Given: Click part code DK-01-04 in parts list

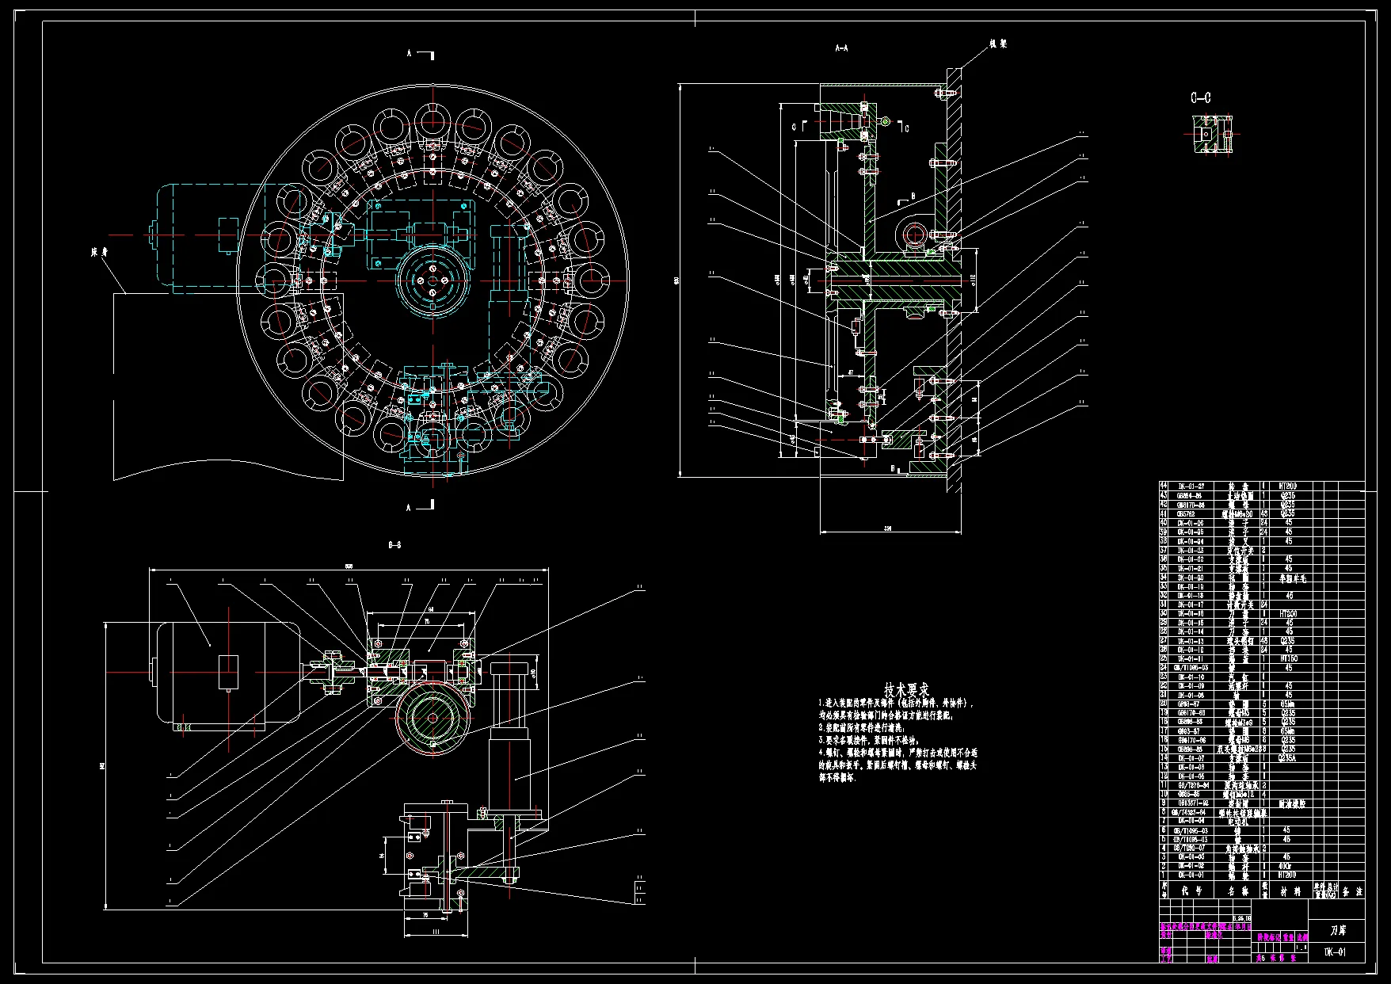Looking at the screenshot, I should pyautogui.click(x=1191, y=822).
